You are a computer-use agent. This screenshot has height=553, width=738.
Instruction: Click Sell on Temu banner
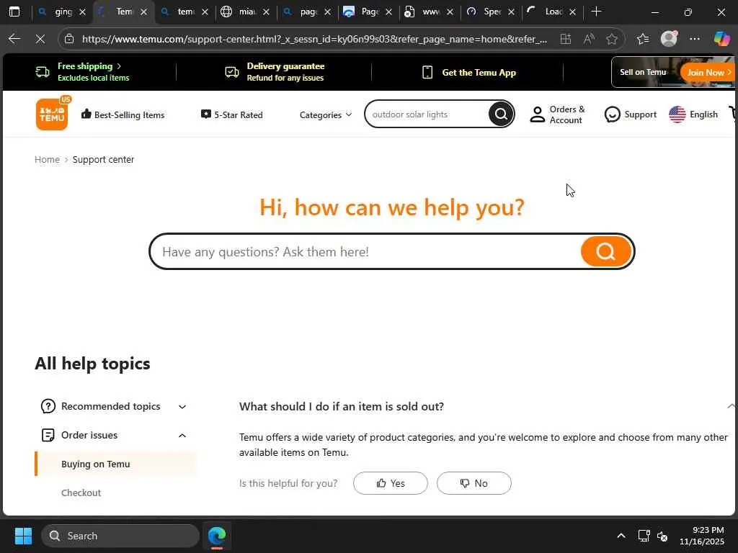[x=643, y=72]
